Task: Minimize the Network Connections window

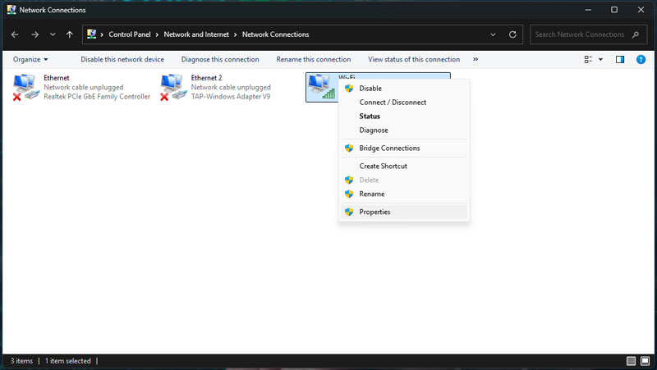Action: tap(588, 10)
